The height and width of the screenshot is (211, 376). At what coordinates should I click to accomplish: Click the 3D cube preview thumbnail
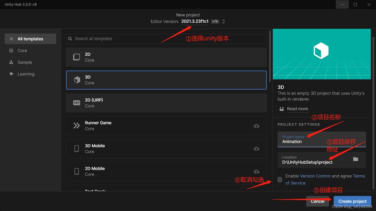click(321, 51)
